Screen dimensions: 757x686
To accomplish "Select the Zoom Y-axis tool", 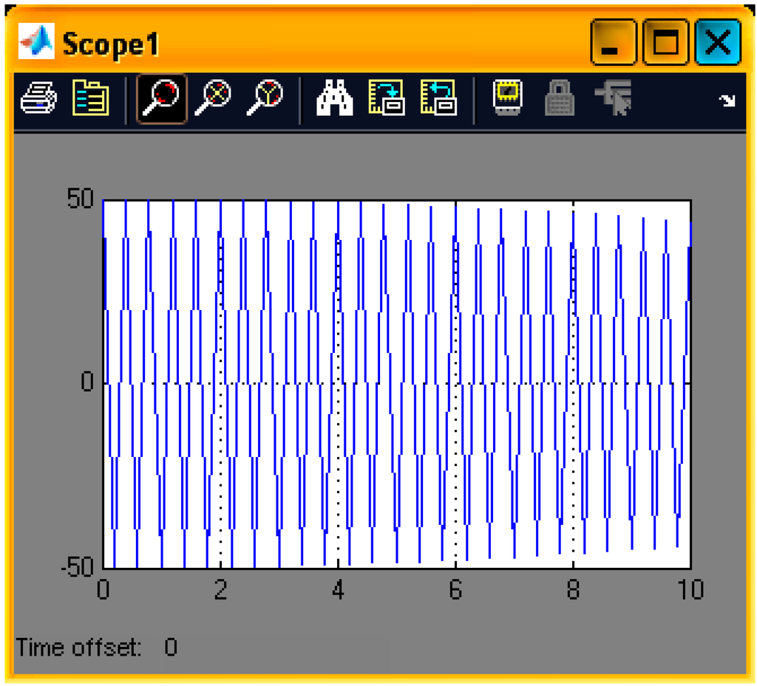I will pyautogui.click(x=264, y=99).
